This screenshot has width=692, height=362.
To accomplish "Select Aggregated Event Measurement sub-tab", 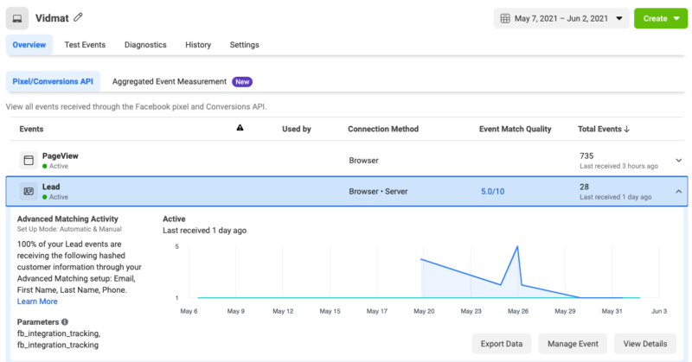I will coord(170,81).
